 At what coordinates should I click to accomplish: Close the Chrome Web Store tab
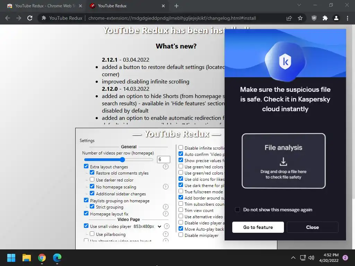point(80,6)
